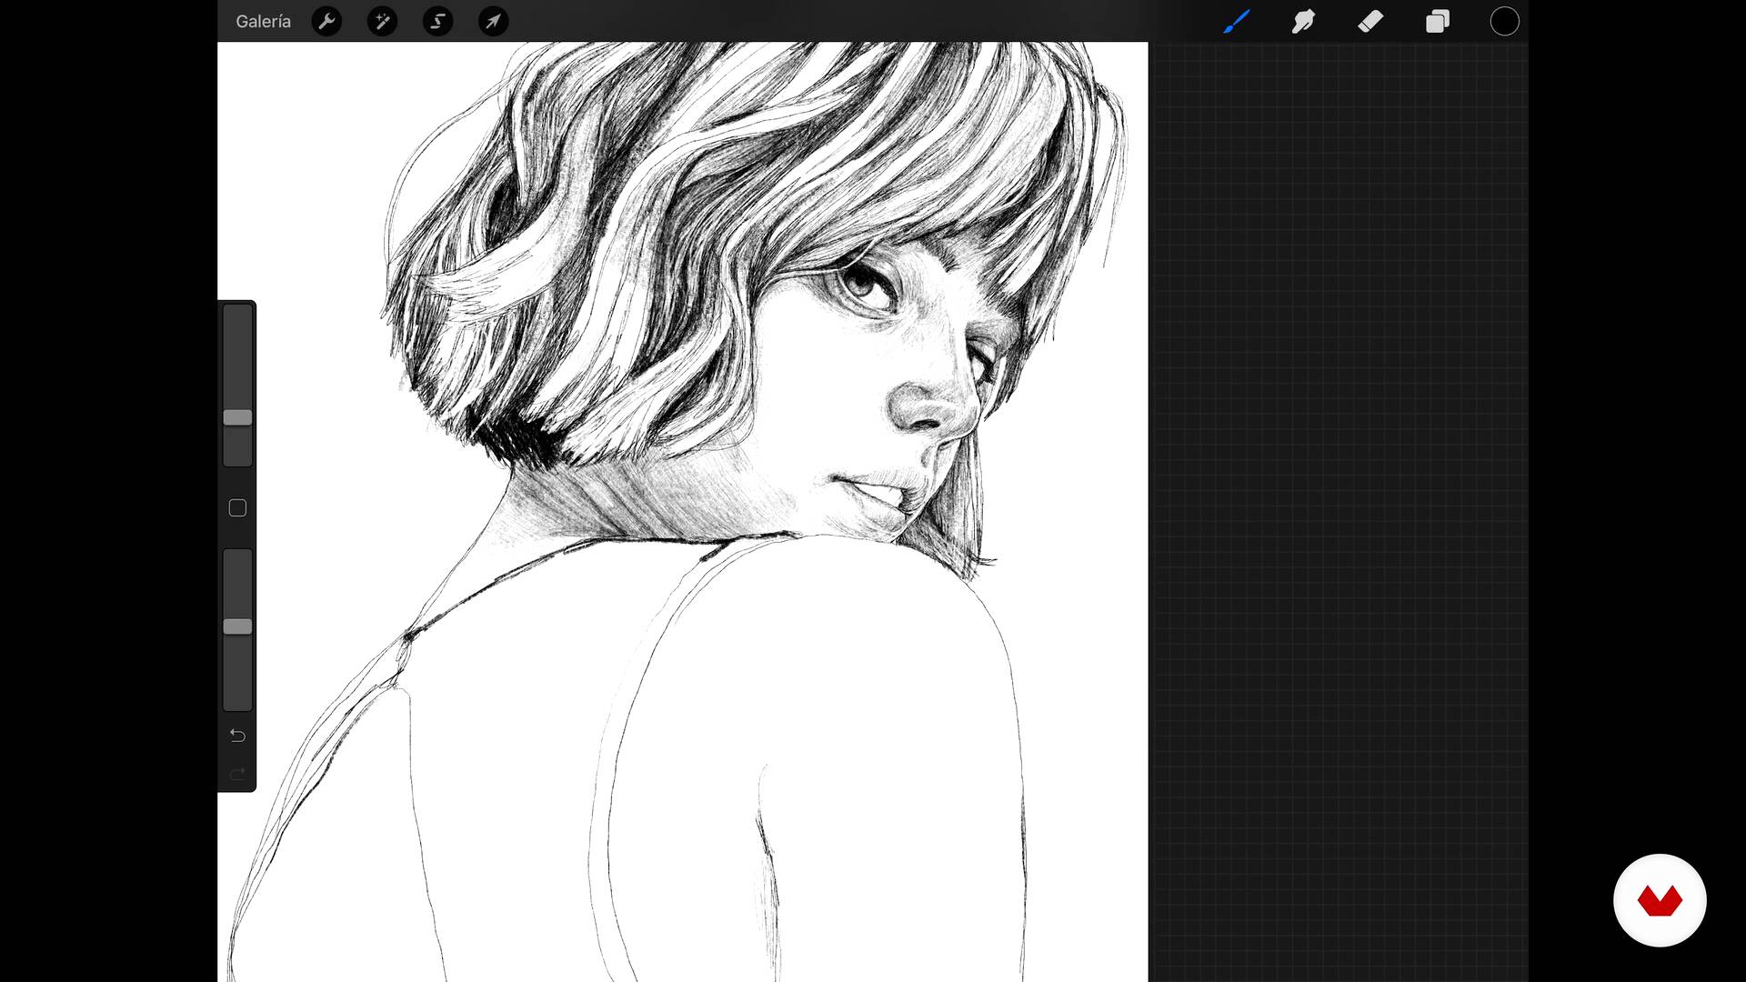Screen dimensions: 1746x982
Task: Redo the action using sidebar arrow
Action: pos(237,774)
